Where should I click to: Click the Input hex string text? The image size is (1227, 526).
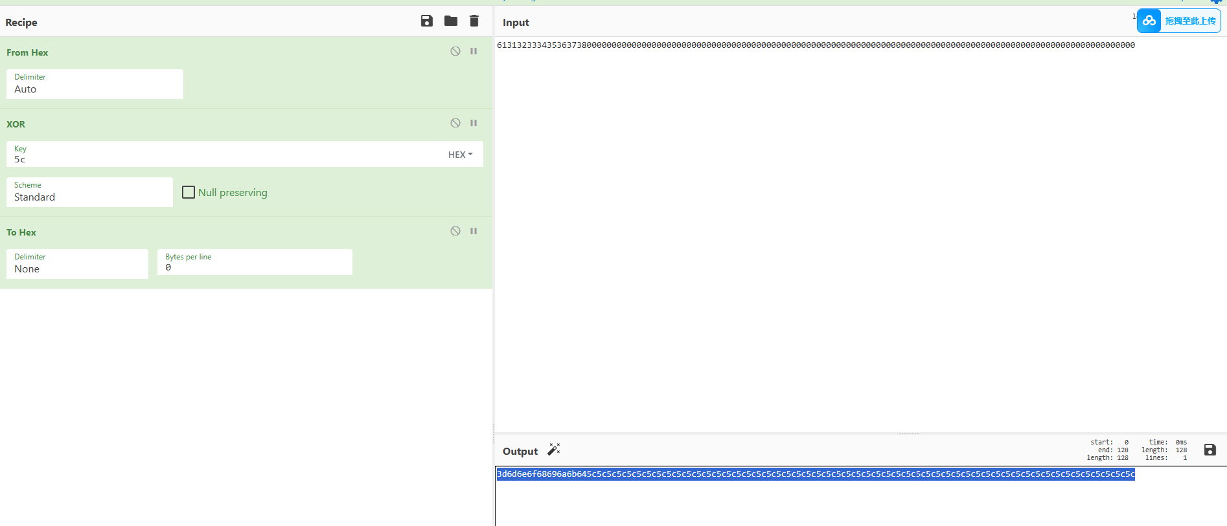pos(815,45)
